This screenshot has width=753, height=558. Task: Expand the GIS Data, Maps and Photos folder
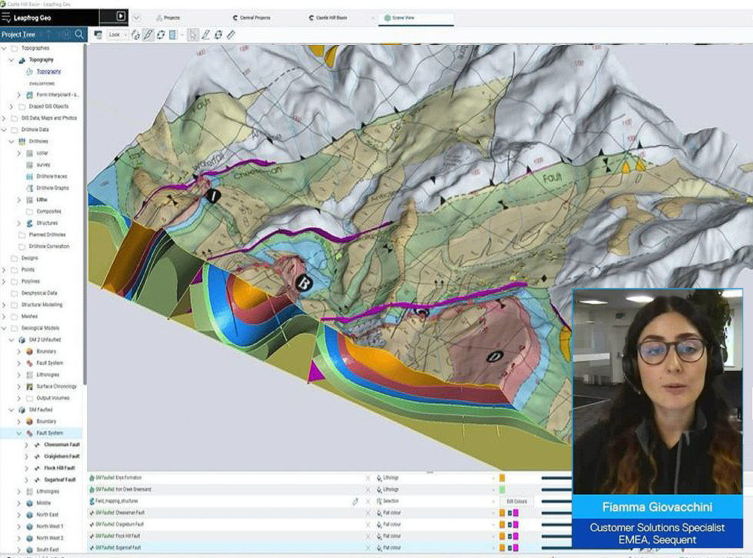4,118
